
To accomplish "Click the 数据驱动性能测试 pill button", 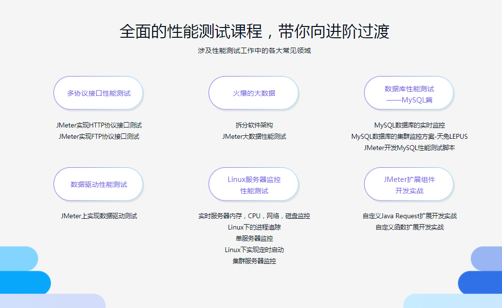I will [x=98, y=184].
